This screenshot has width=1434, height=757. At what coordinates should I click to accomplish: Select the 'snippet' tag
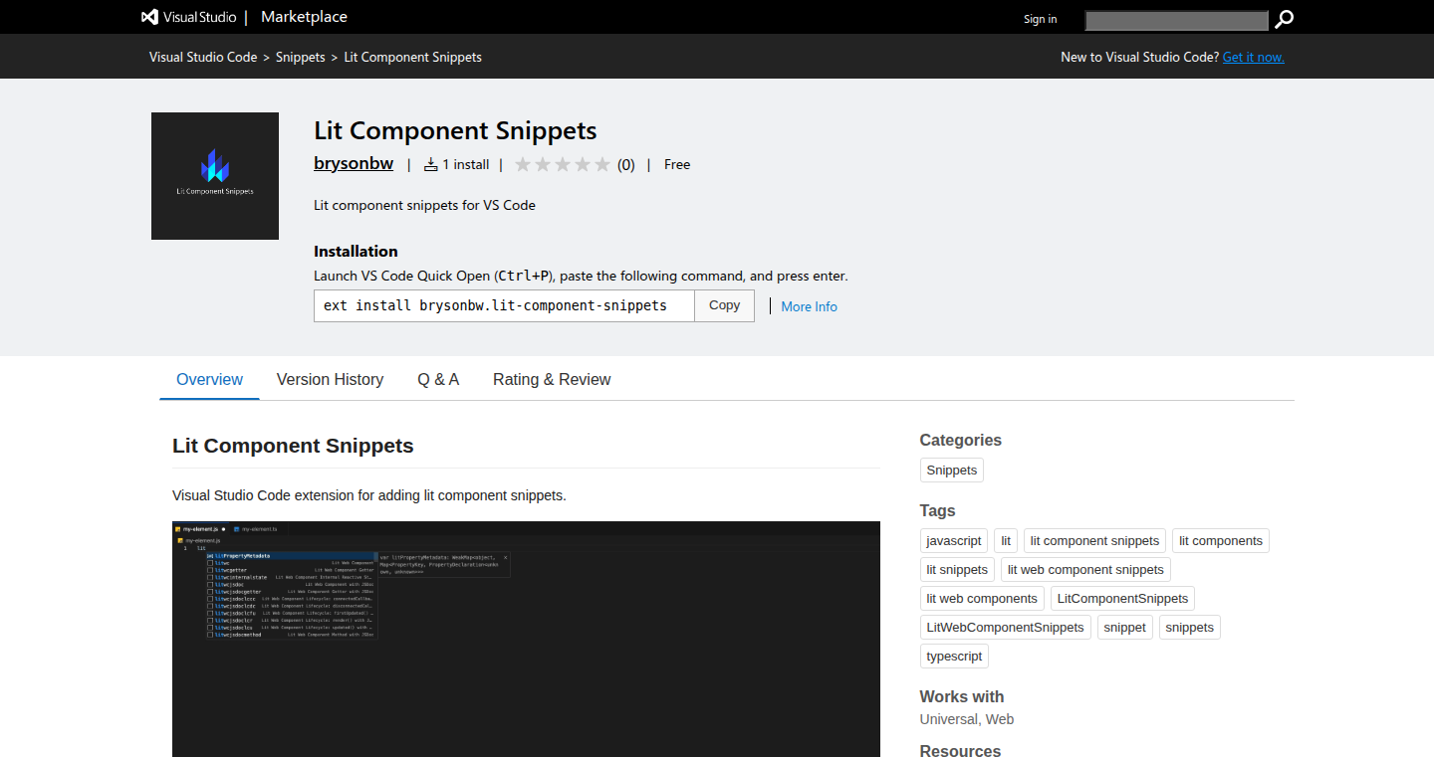[1125, 628]
